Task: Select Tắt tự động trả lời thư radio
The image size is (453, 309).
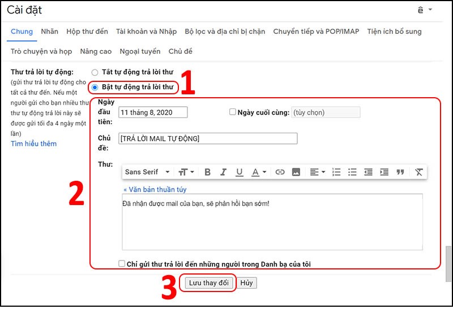Action: 95,72
